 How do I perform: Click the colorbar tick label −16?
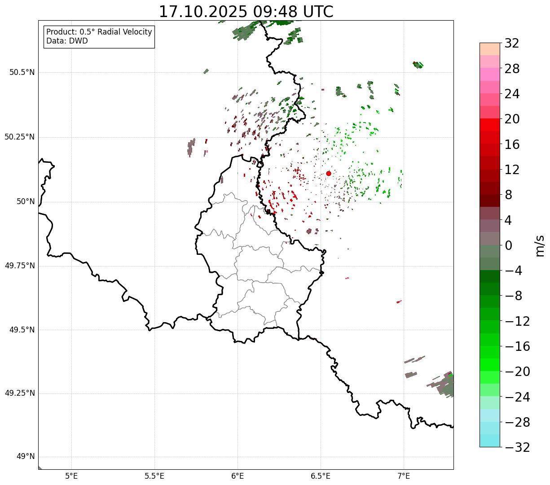click(517, 346)
